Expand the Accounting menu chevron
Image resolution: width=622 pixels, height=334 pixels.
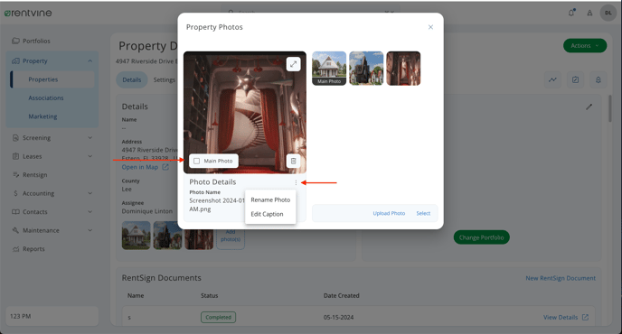coord(90,193)
